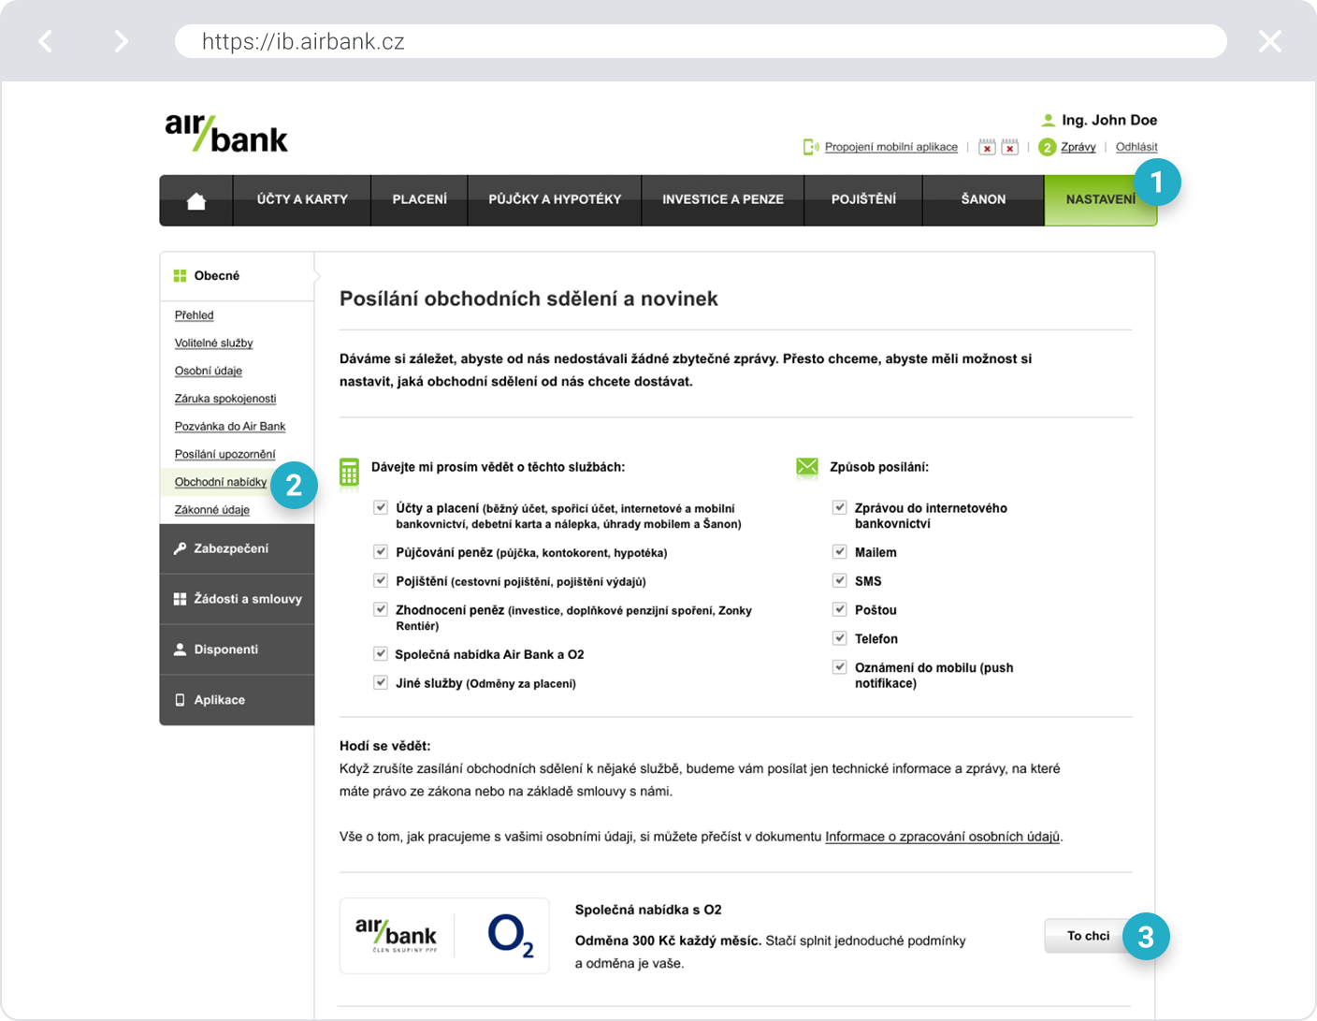Image resolution: width=1317 pixels, height=1021 pixels.
Task: Toggle the Pojištění checkbox
Action: [x=381, y=580]
